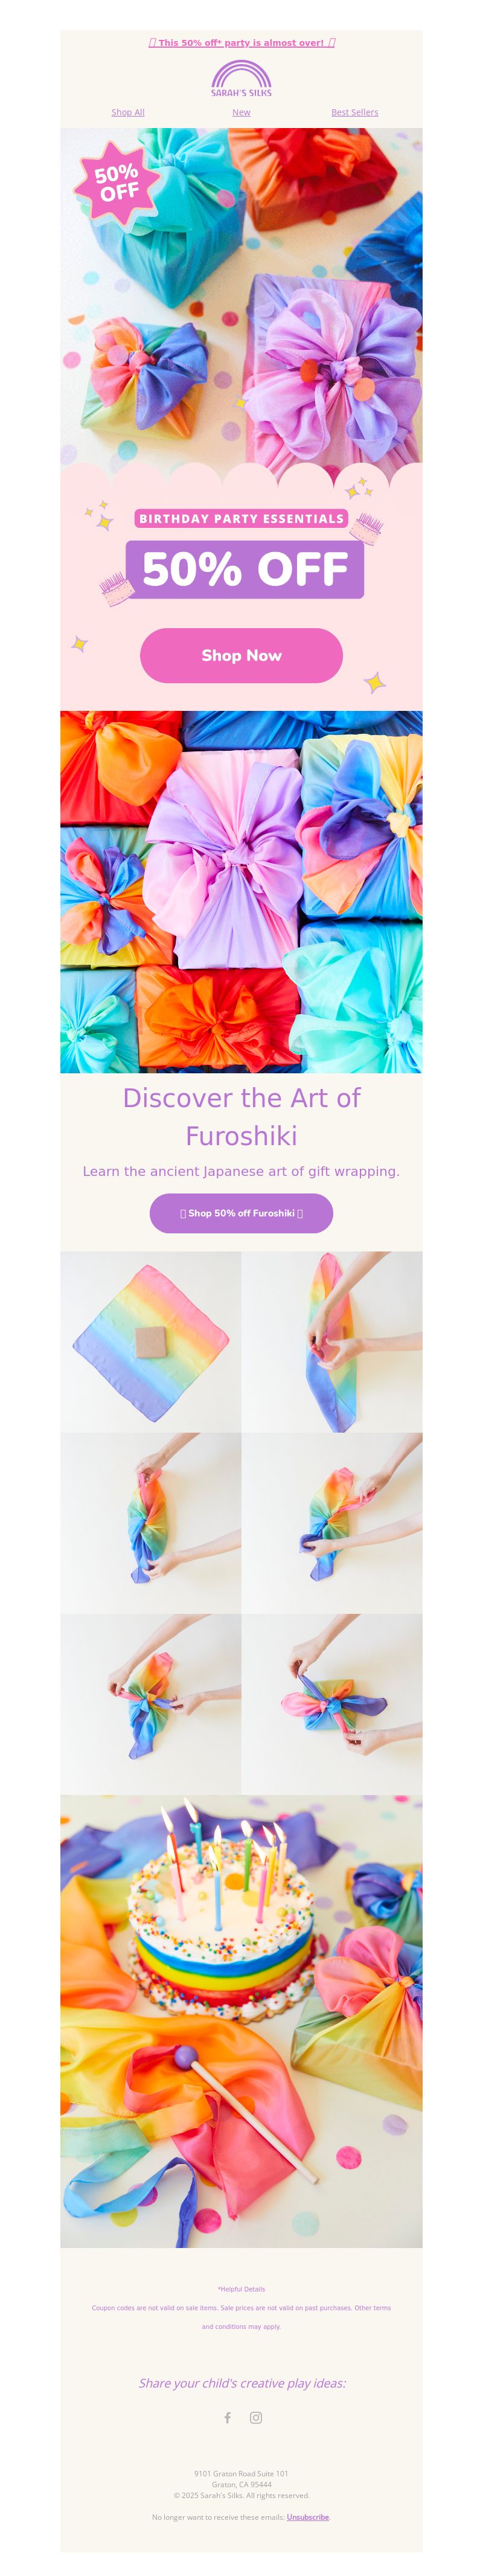Open the birthday cake with candles photo
The image size is (483, 2576).
point(241,2021)
